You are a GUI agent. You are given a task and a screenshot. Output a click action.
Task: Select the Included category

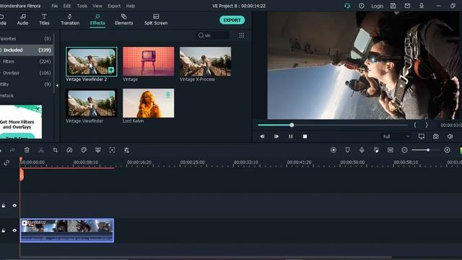26,50
